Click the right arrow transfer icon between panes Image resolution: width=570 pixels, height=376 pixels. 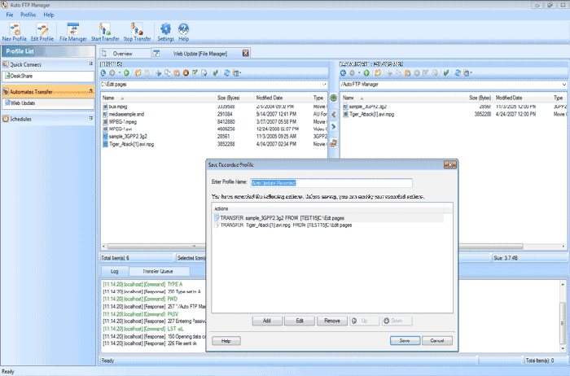tap(333, 127)
